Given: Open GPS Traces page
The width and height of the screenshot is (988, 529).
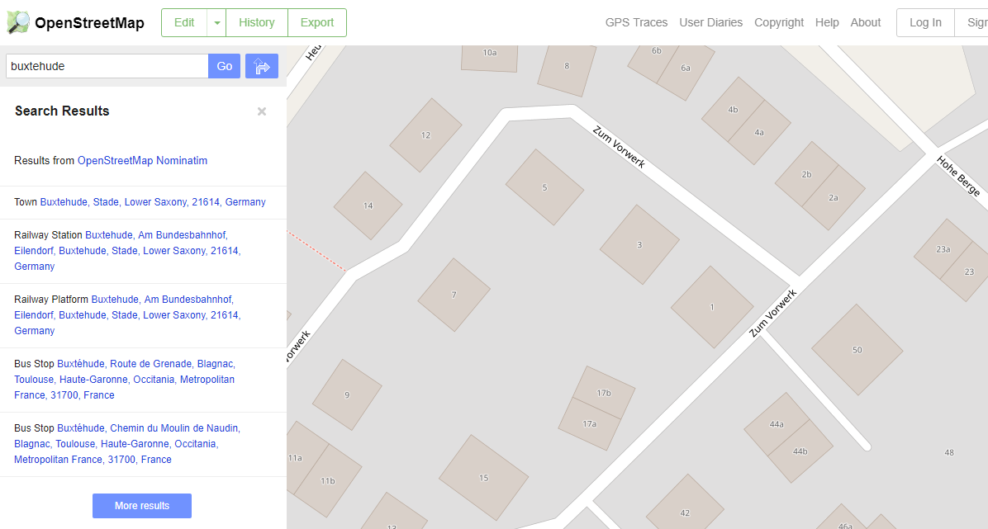Looking at the screenshot, I should [636, 22].
